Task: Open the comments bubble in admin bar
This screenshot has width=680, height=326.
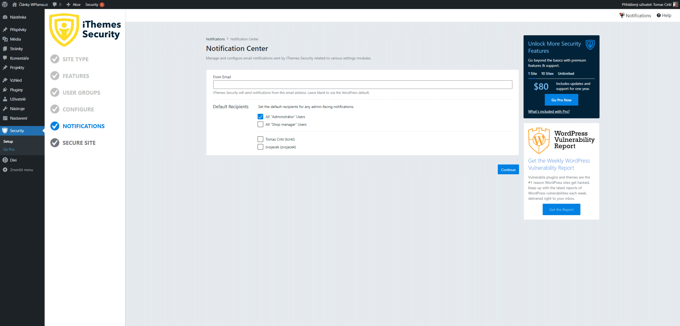Action: point(55,4)
